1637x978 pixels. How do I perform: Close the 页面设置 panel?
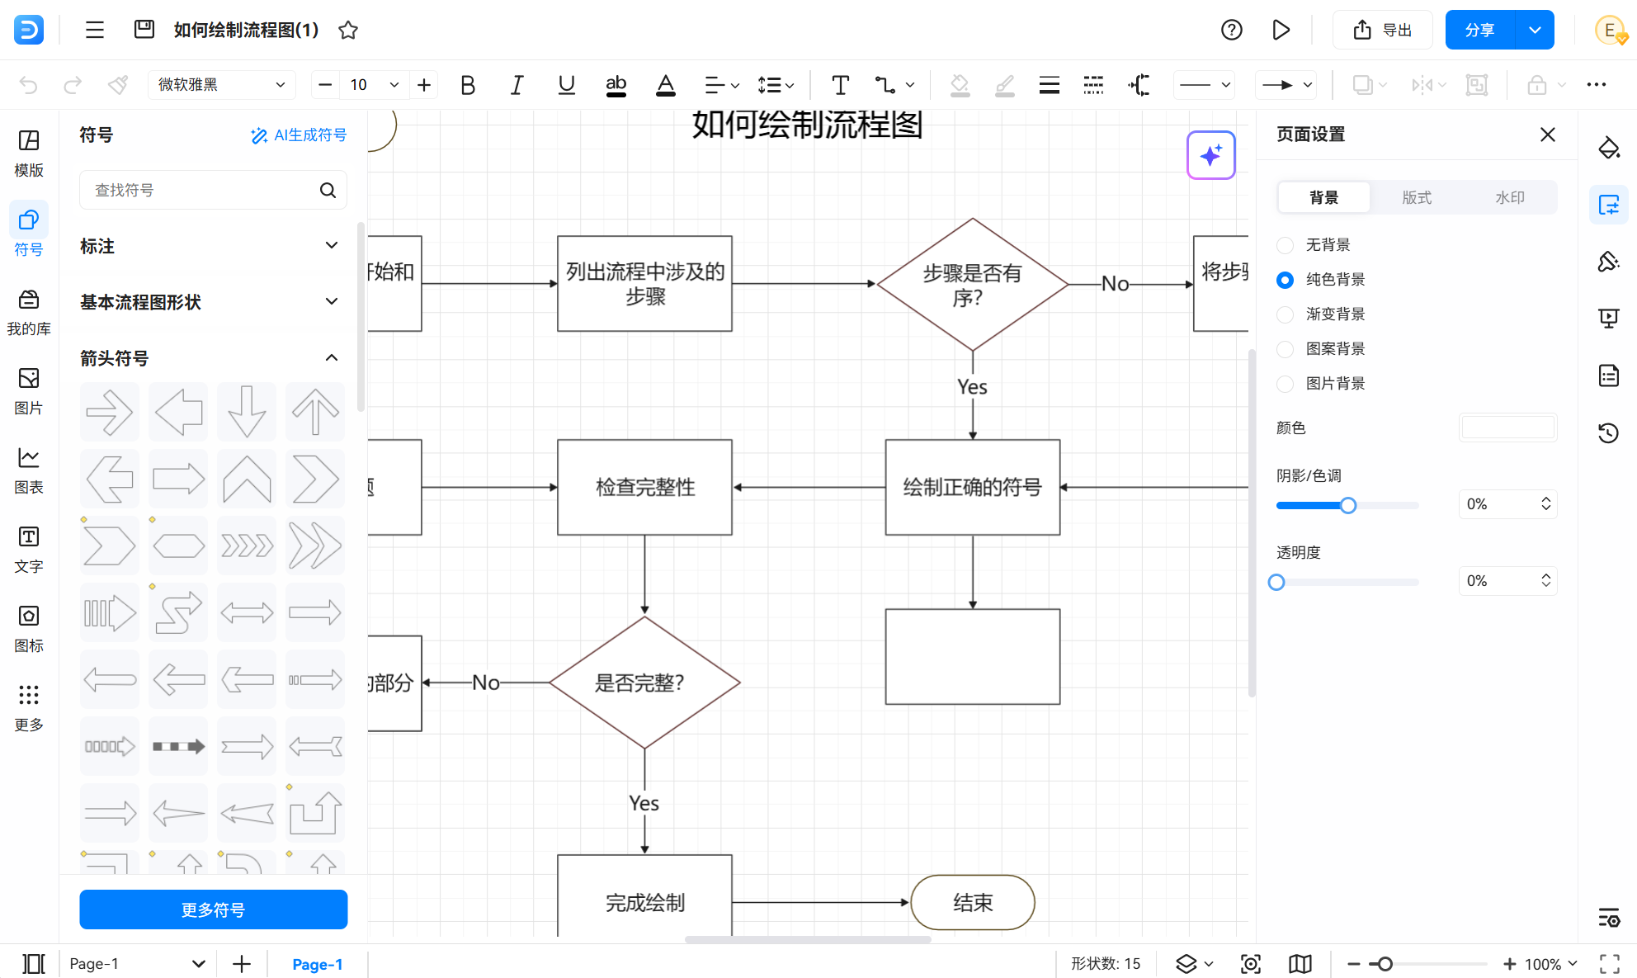pyautogui.click(x=1548, y=135)
